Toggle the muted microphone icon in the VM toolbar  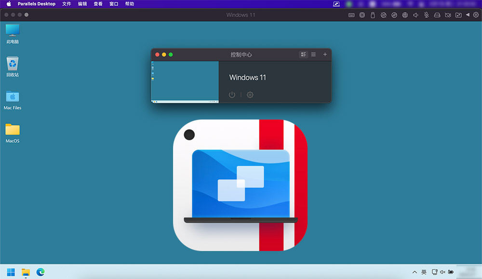(427, 15)
